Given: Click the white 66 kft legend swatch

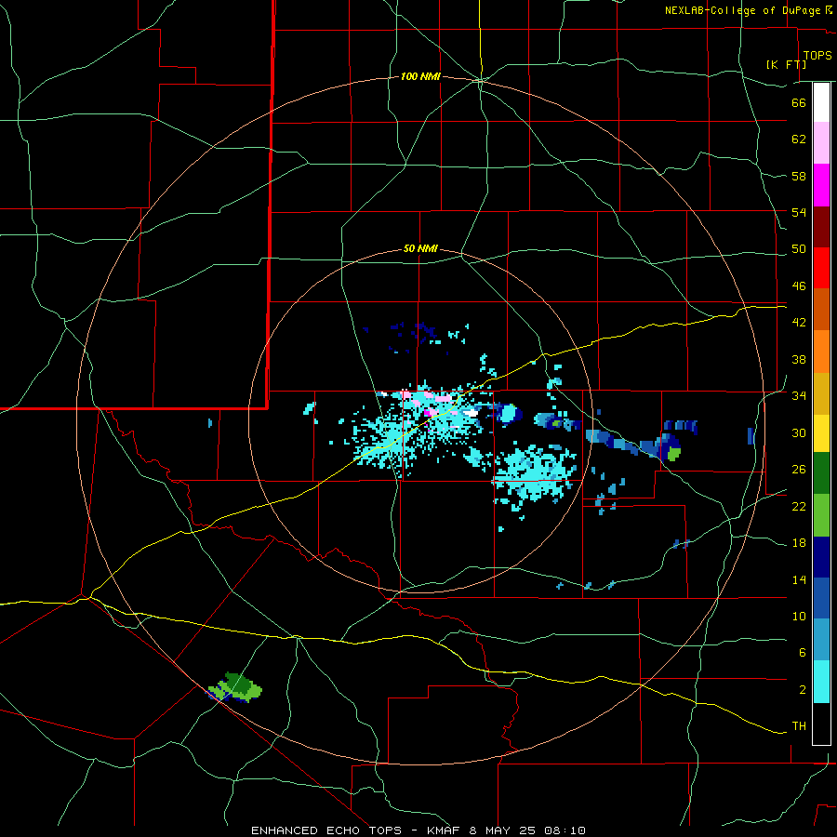Looking at the screenshot, I should point(821,102).
